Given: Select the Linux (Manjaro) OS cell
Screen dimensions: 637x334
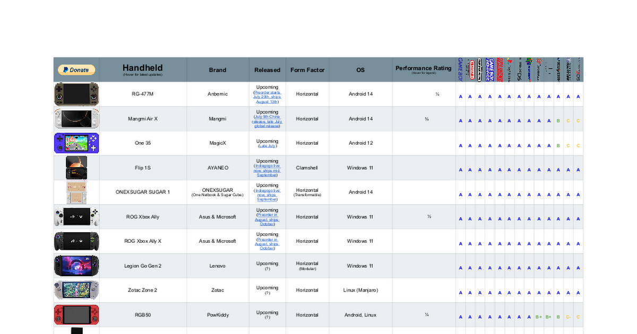Looking at the screenshot, I should pyautogui.click(x=360, y=290).
